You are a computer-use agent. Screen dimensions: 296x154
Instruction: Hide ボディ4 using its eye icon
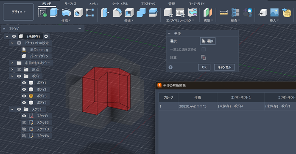tap(24, 103)
